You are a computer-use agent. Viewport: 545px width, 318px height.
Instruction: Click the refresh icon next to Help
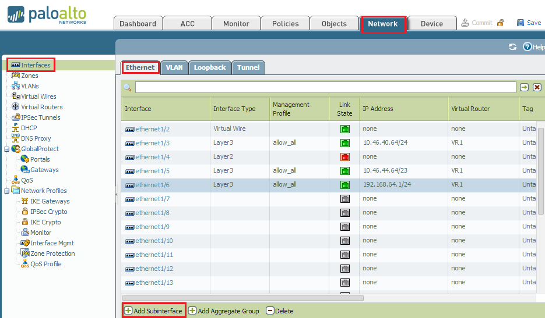pyautogui.click(x=512, y=47)
